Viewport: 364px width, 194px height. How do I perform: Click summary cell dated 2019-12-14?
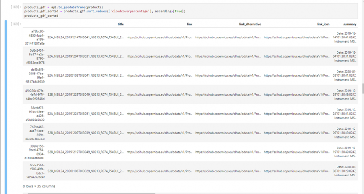coord(345,37)
